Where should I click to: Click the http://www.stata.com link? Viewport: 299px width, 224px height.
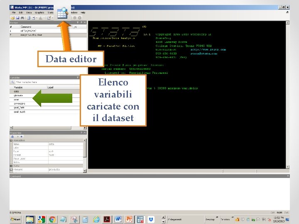(x=208, y=49)
